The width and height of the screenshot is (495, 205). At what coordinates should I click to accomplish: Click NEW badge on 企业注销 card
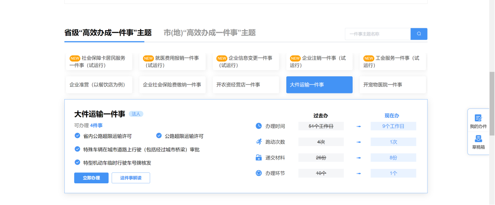(296, 58)
